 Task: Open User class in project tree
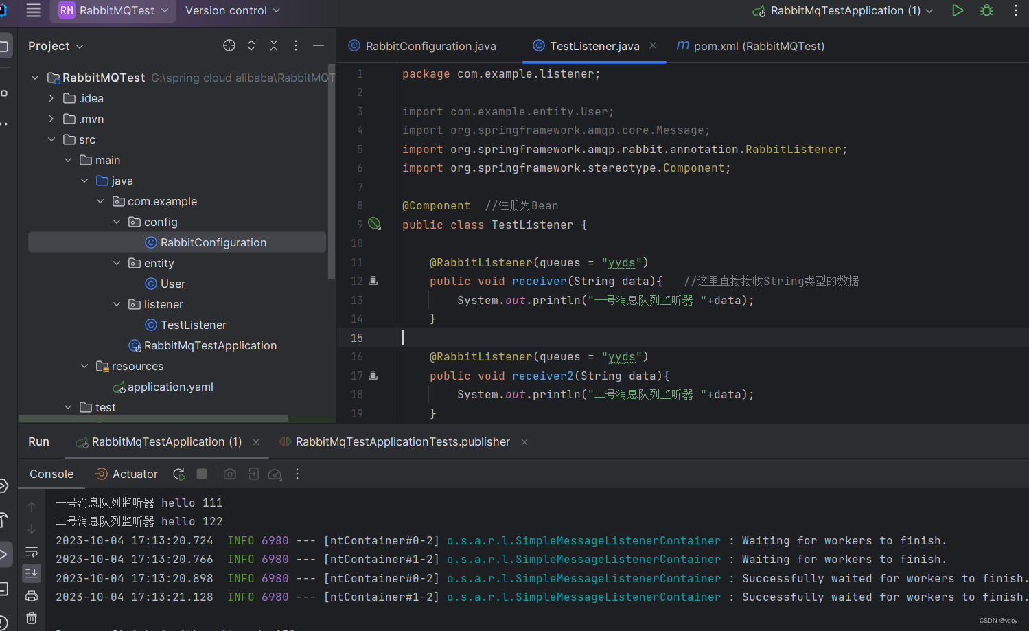click(173, 284)
